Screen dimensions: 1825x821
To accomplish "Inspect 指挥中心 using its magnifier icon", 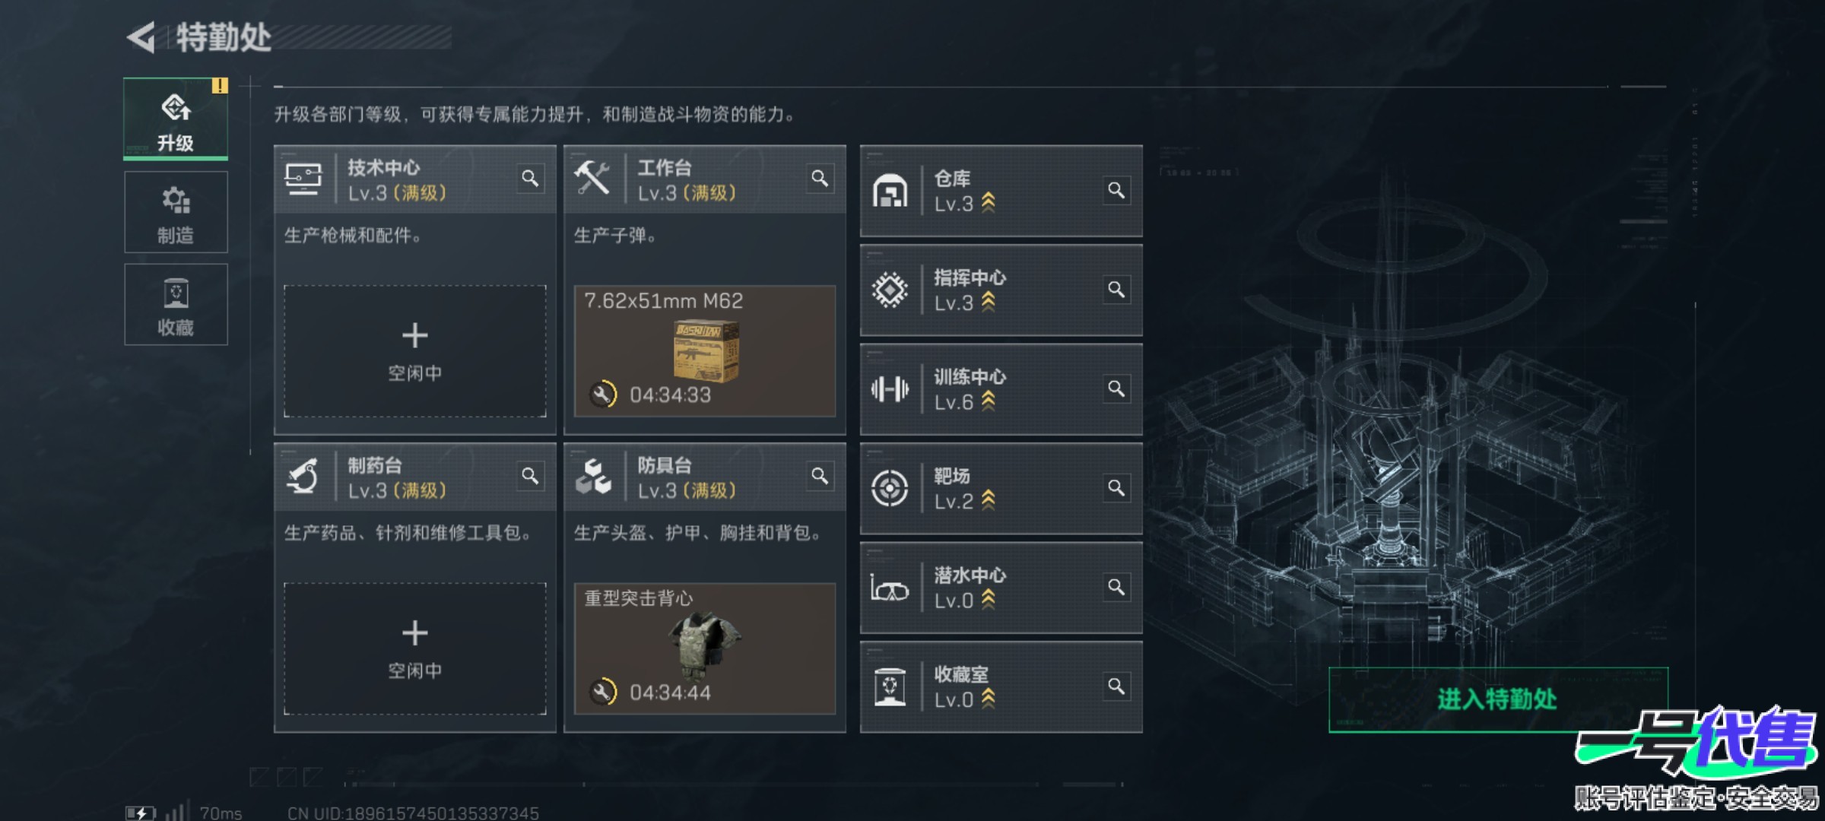I will click(1116, 290).
